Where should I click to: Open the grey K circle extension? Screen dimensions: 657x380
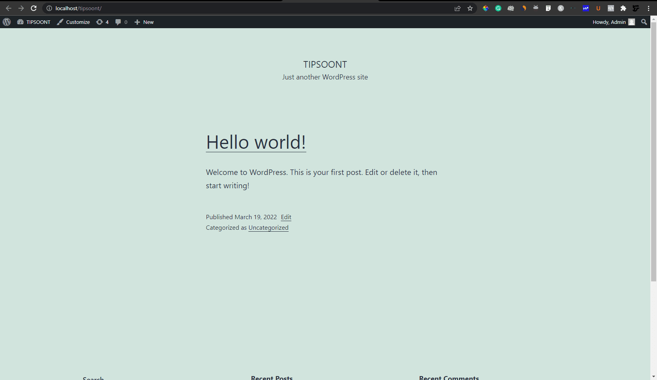561,8
